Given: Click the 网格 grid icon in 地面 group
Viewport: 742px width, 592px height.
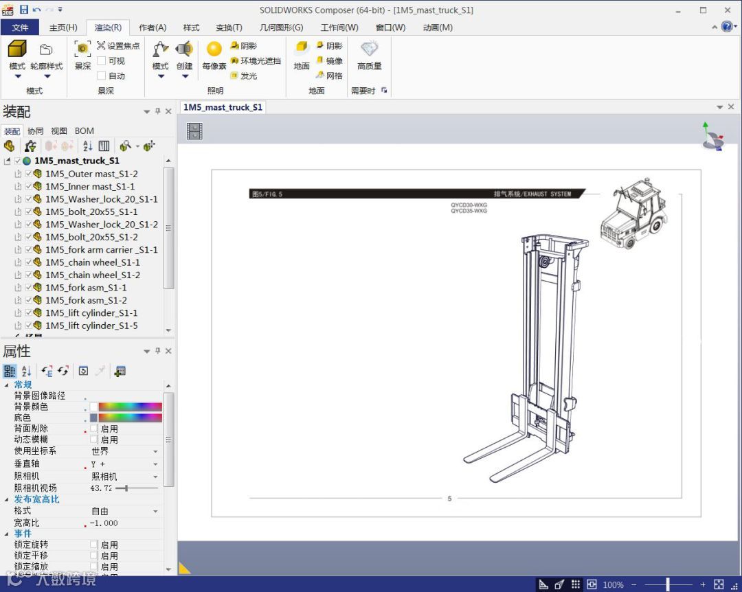Looking at the screenshot, I should point(320,76).
